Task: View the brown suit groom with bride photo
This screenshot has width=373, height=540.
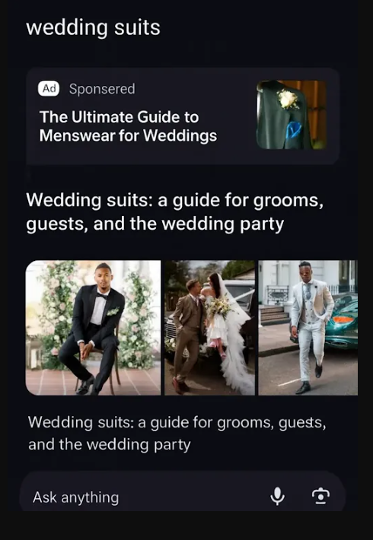Action: 209,328
